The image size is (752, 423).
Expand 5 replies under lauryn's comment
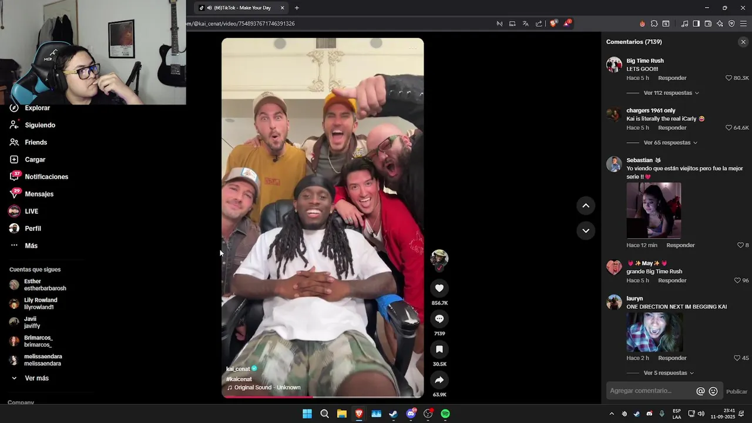click(x=669, y=373)
